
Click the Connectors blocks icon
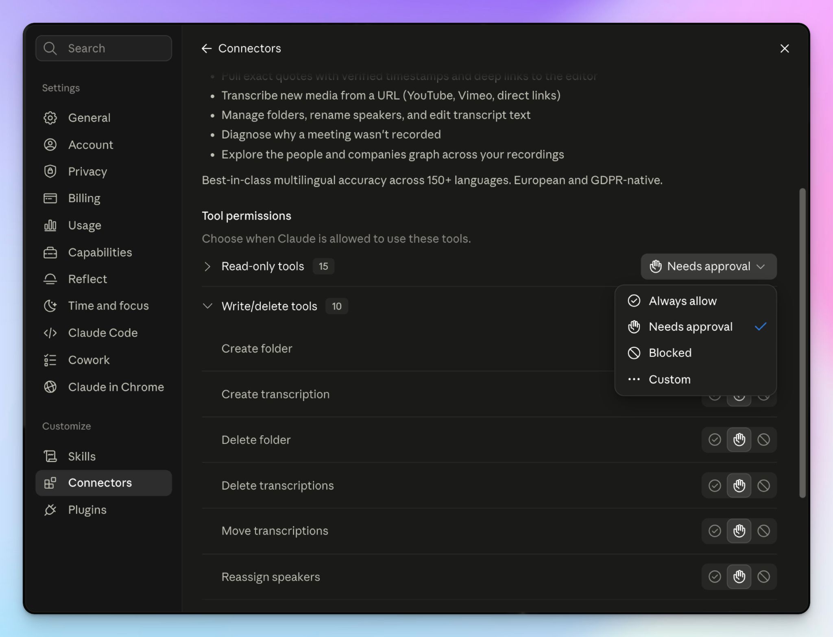click(50, 483)
